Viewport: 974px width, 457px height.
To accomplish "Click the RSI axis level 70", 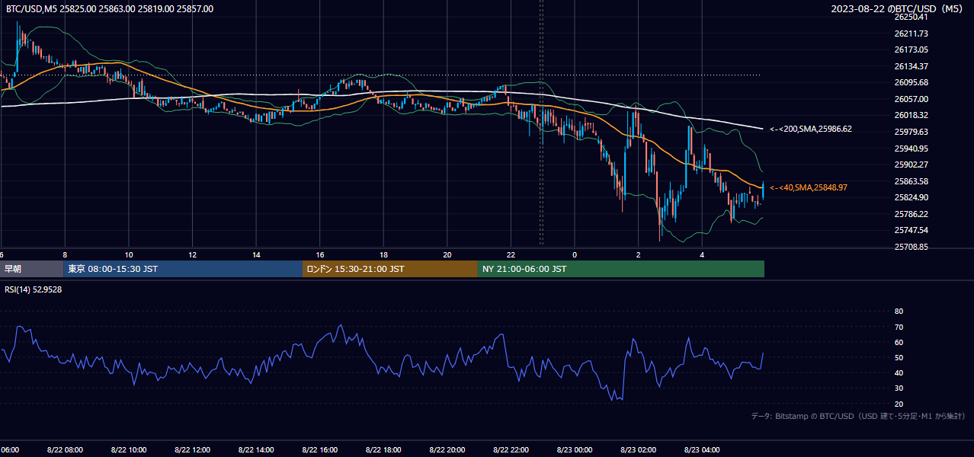I will tap(899, 327).
